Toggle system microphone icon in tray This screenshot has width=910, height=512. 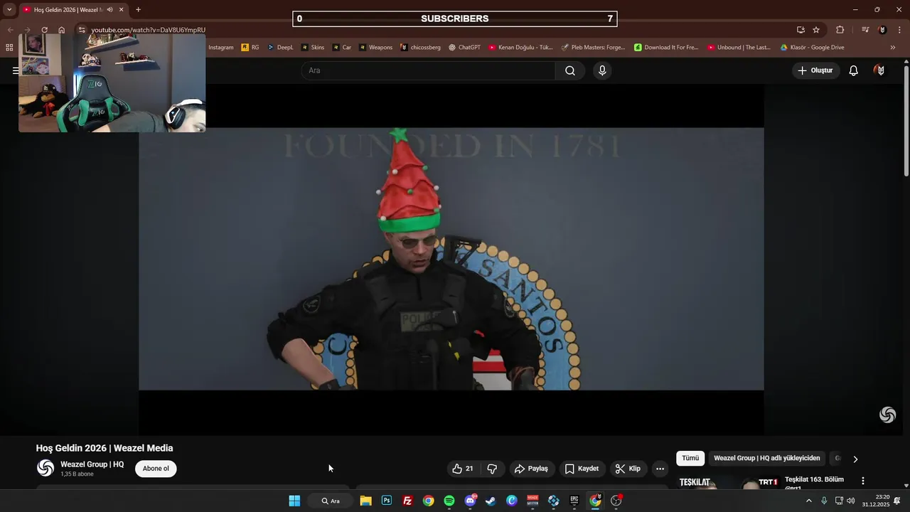[x=824, y=501]
